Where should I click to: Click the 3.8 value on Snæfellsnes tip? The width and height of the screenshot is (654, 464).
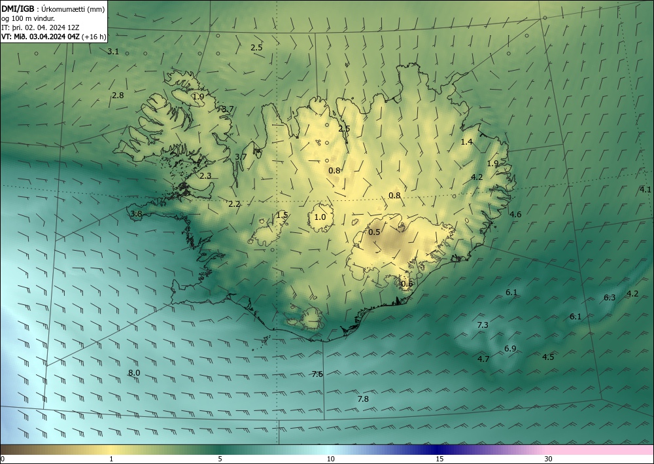[x=137, y=213]
